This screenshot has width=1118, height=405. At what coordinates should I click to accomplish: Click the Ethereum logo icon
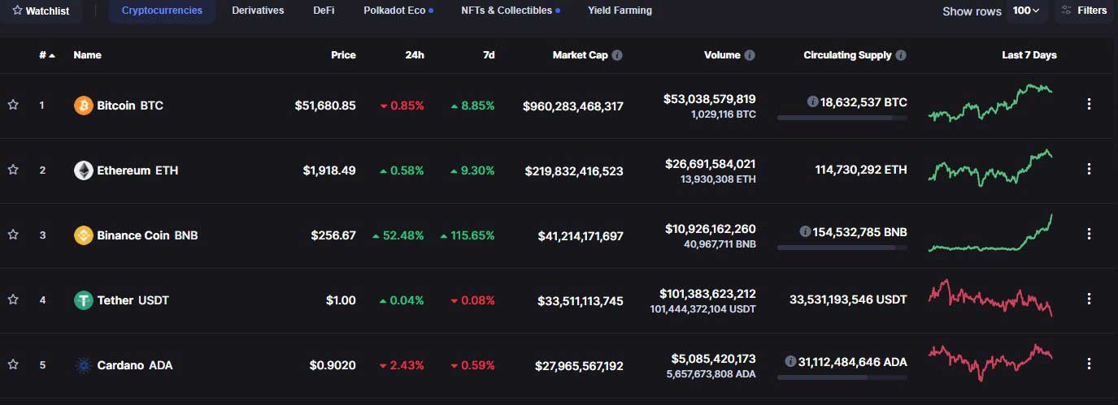click(83, 170)
